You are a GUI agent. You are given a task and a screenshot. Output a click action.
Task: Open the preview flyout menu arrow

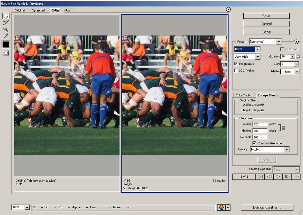coord(228,9)
